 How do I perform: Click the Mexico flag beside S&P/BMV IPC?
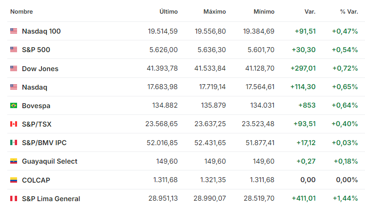click(14, 142)
